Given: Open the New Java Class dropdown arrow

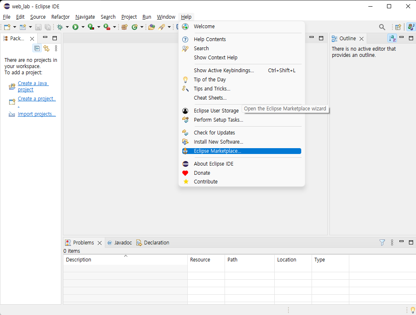Looking at the screenshot, I should pyautogui.click(x=142, y=27).
